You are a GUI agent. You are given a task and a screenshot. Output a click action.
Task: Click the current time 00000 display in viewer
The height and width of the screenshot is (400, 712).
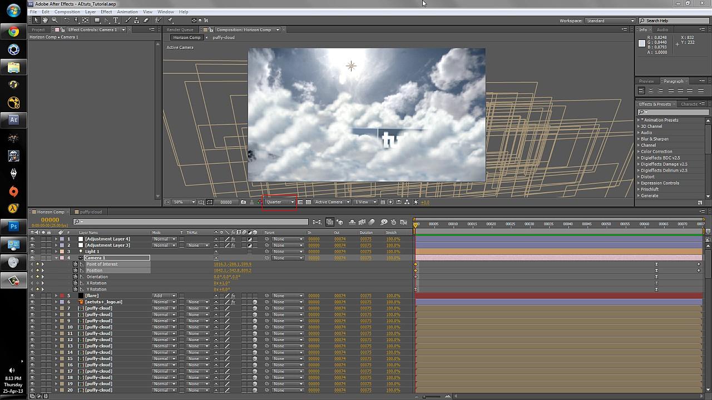226,202
